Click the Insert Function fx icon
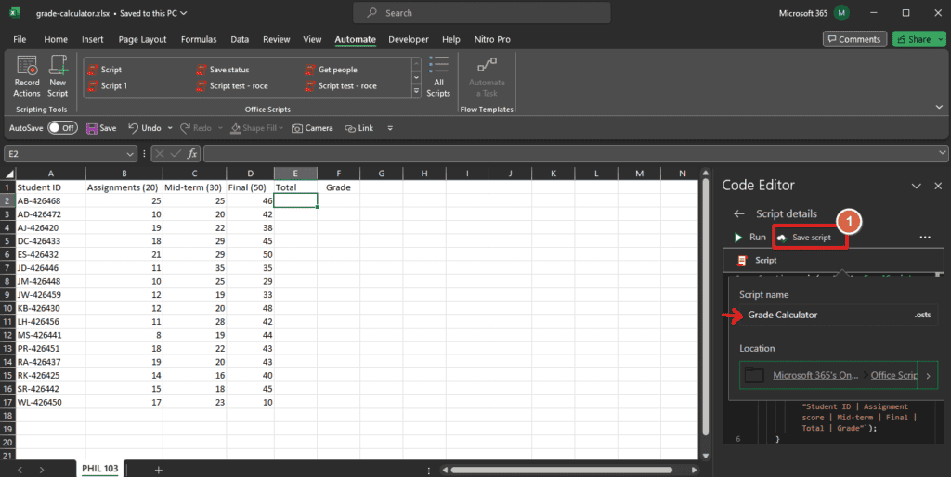 click(x=191, y=154)
